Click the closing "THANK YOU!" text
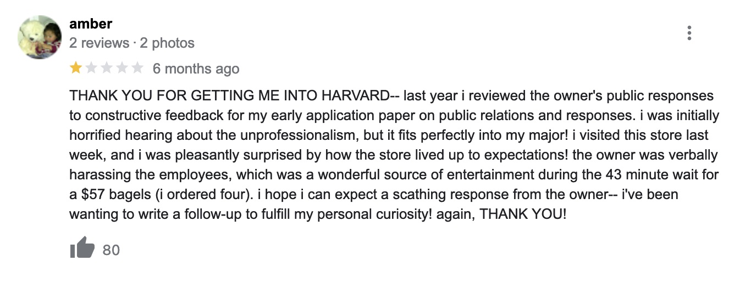Viewport: 740px width, 283px height. pos(522,214)
